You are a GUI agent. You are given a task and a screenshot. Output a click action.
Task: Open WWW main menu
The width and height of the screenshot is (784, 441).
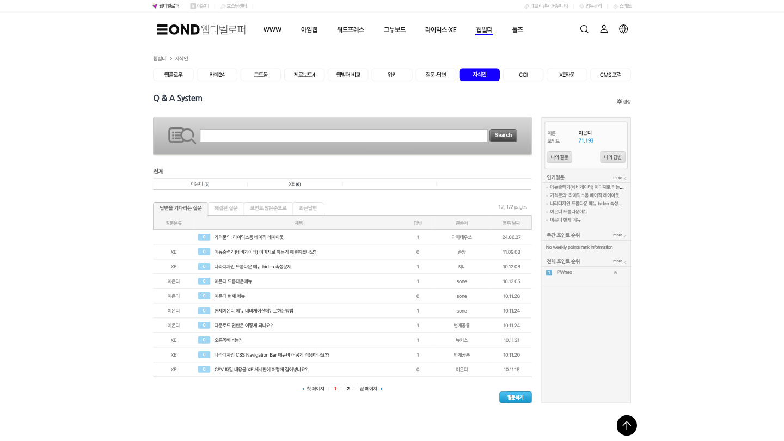coord(272,30)
